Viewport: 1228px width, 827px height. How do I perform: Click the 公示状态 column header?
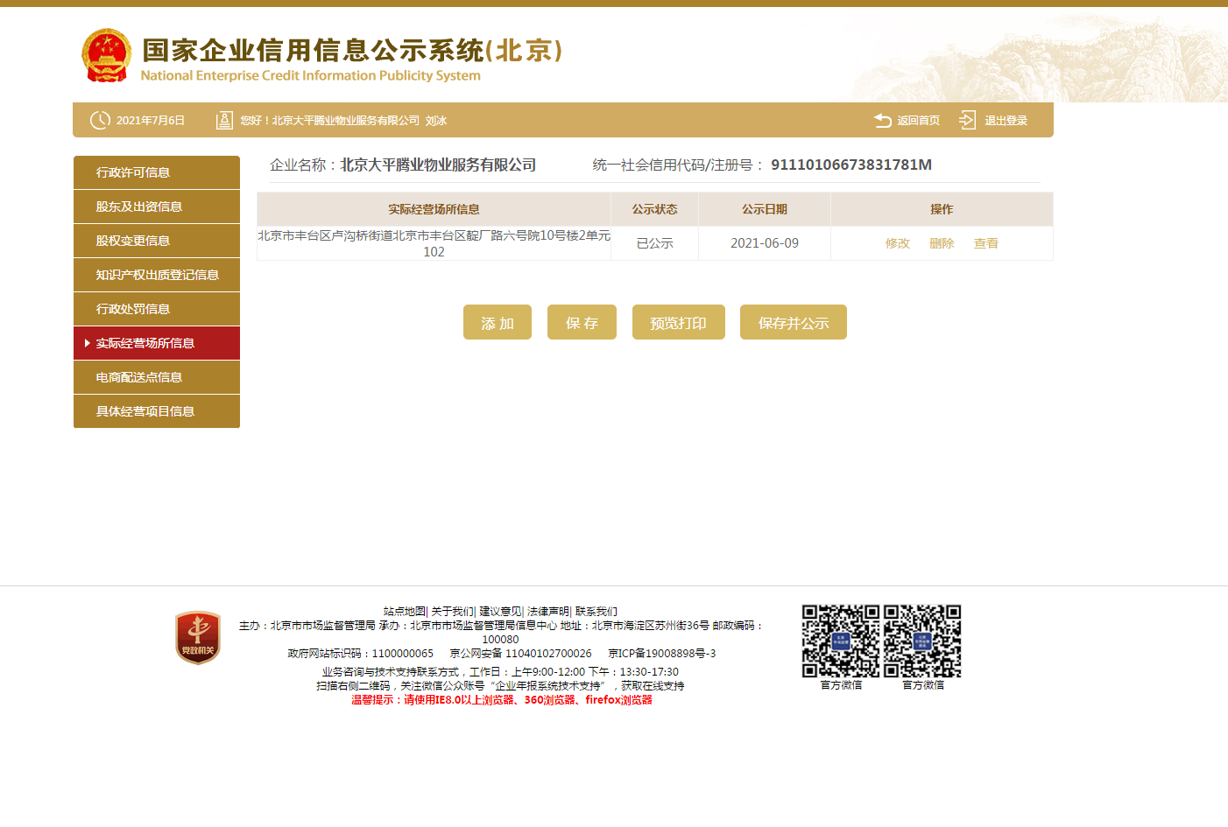[x=654, y=209]
